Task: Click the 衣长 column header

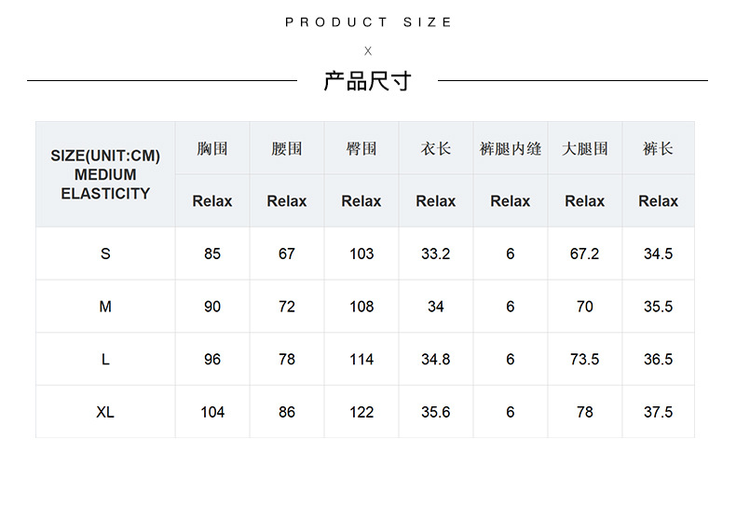Action: 436,148
